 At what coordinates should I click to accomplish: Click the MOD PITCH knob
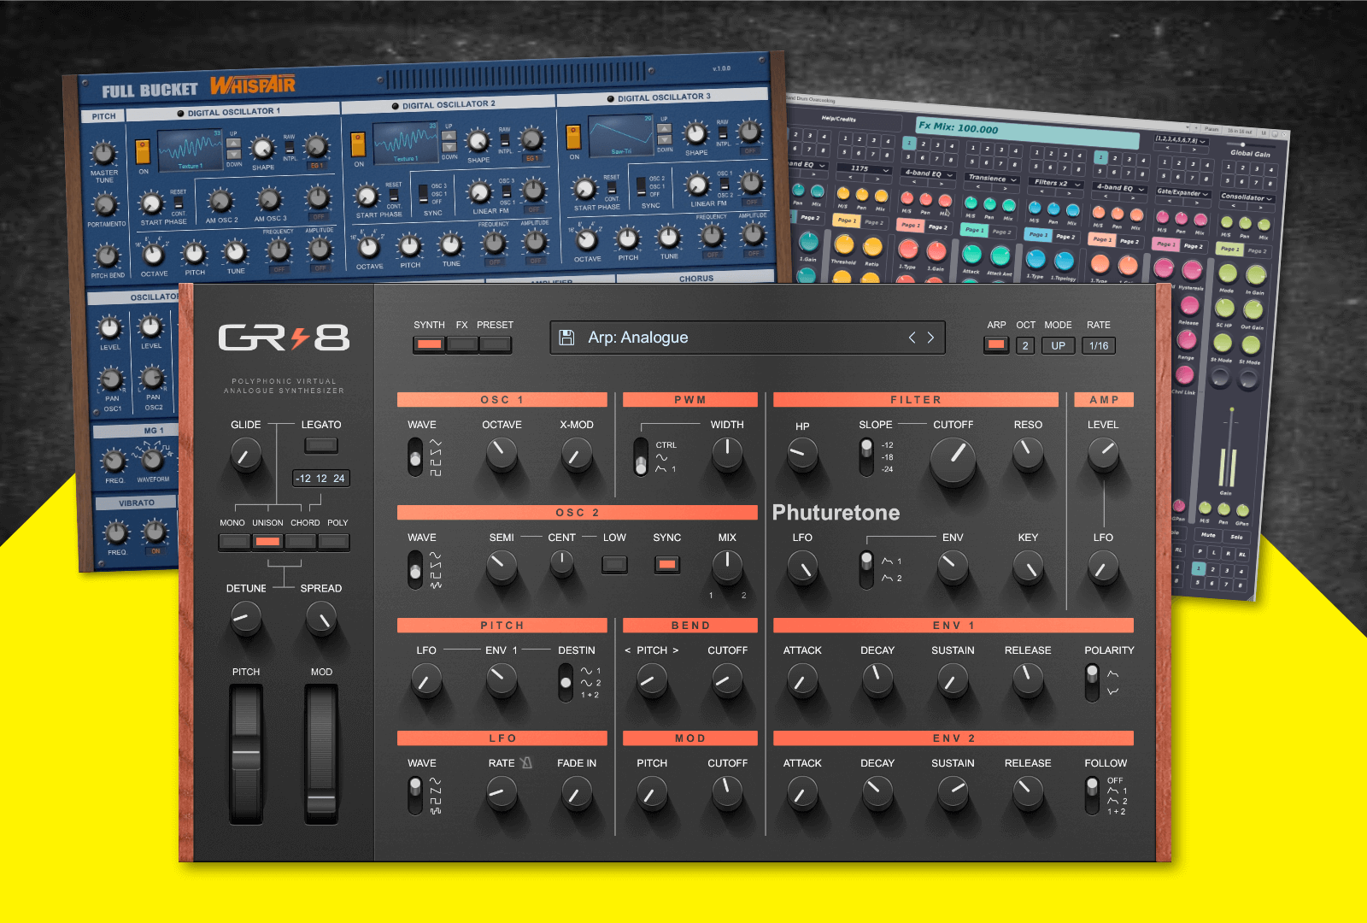coord(652,792)
